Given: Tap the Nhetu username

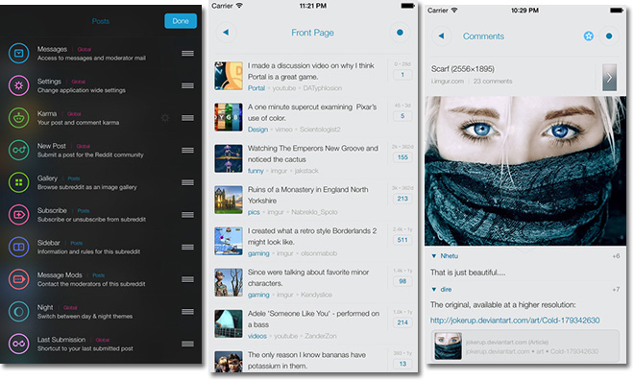Looking at the screenshot, I should point(450,256).
